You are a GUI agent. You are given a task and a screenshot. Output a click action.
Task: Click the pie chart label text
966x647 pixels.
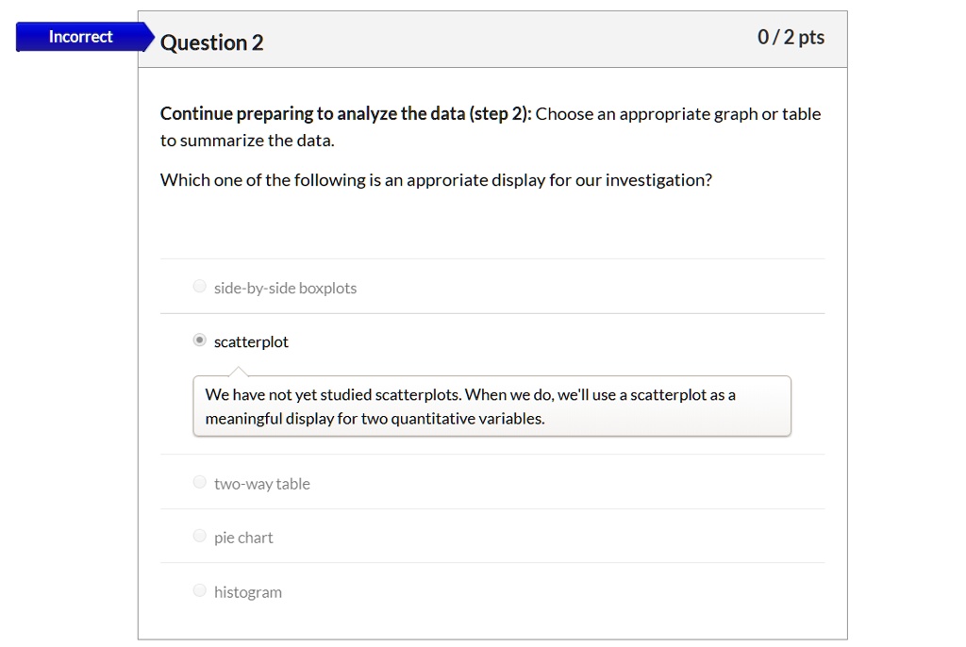(x=242, y=537)
